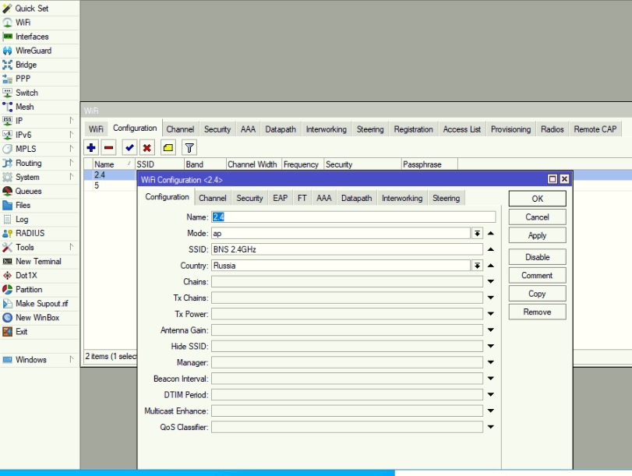The height and width of the screenshot is (476, 632).
Task: Expand the IP submenu
Action: [71, 121]
